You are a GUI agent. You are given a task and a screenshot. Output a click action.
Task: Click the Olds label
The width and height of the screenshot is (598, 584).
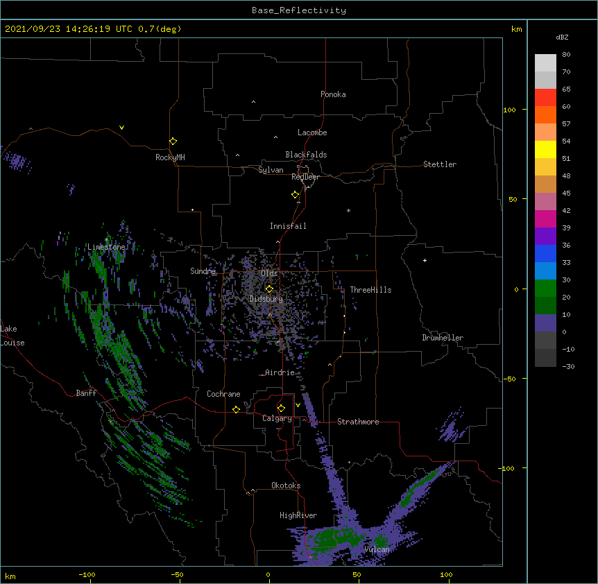(x=269, y=273)
